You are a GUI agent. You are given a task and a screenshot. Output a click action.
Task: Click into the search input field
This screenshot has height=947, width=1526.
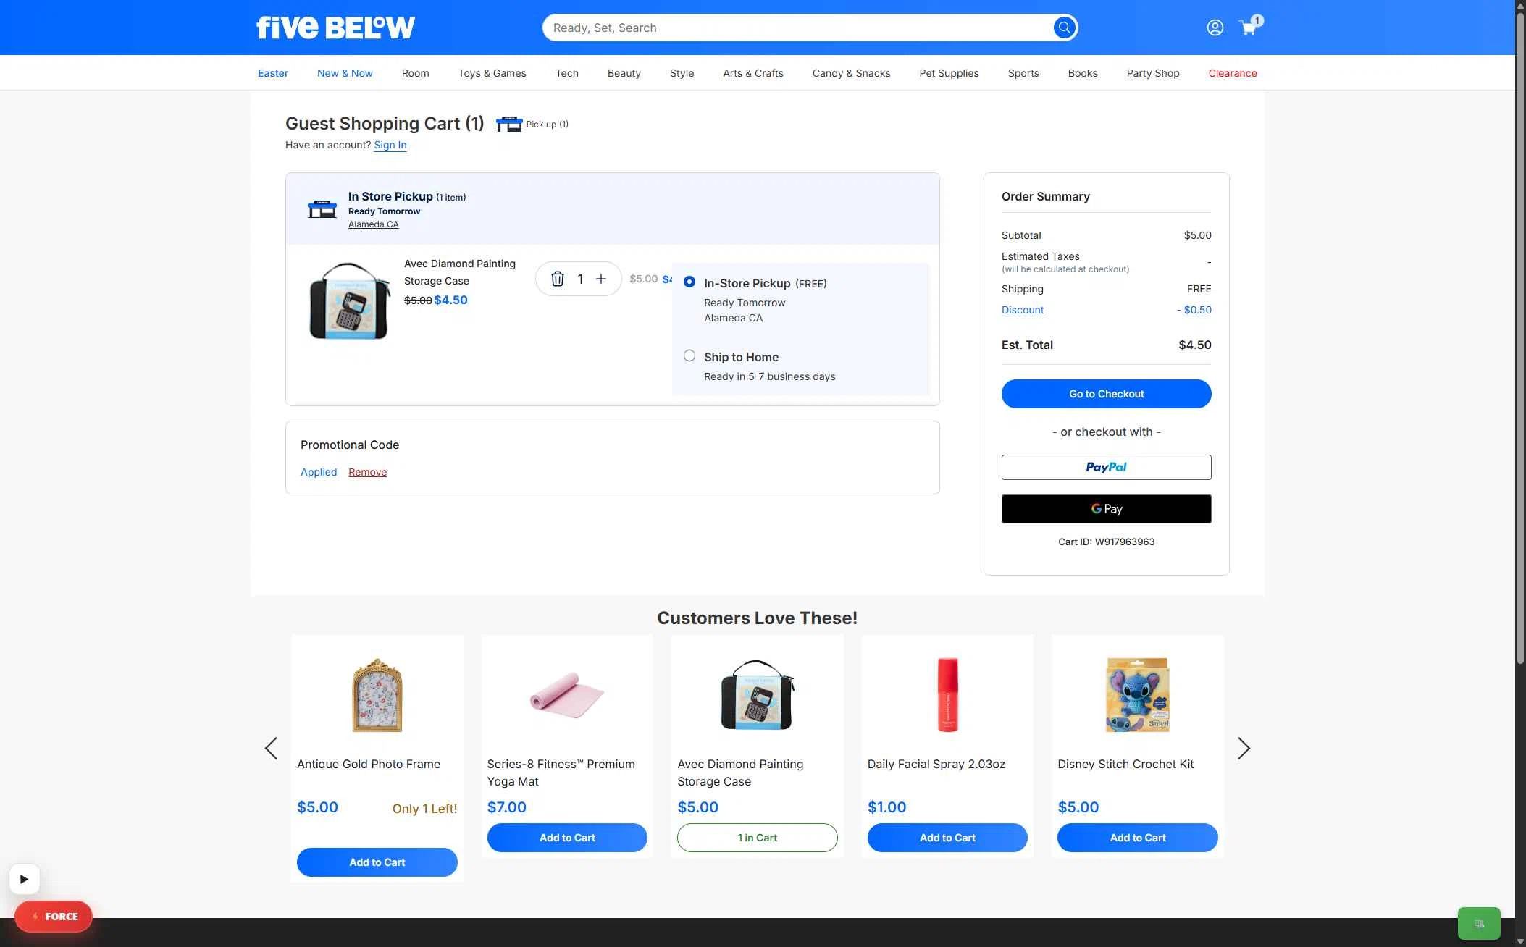pyautogui.click(x=797, y=28)
